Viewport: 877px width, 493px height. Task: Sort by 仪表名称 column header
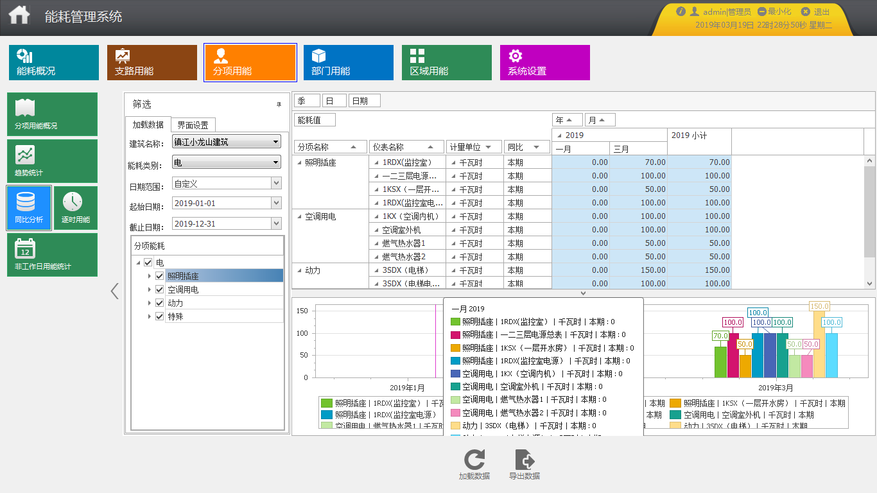coord(406,147)
